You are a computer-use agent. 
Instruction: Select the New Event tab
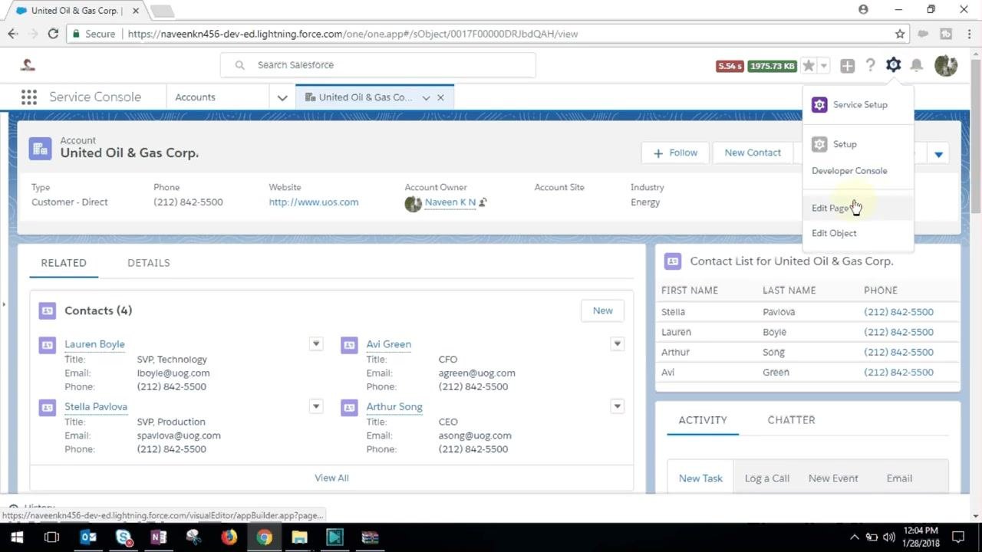coord(833,478)
